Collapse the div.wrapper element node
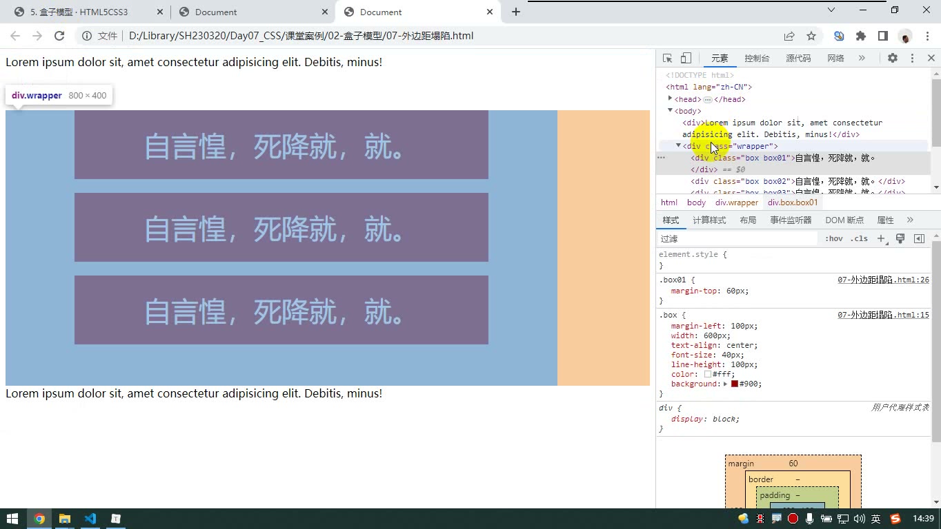Screen dimensions: 941x529 (678, 146)
